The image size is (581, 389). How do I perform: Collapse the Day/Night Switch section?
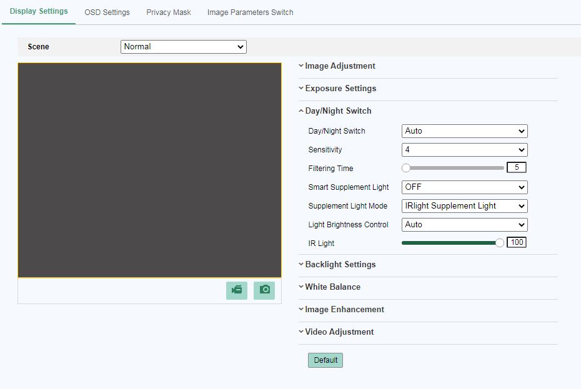click(338, 111)
